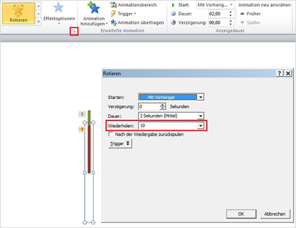The height and width of the screenshot is (228, 296).
Task: Expand the animation gallery more arrow
Action: 38,22
